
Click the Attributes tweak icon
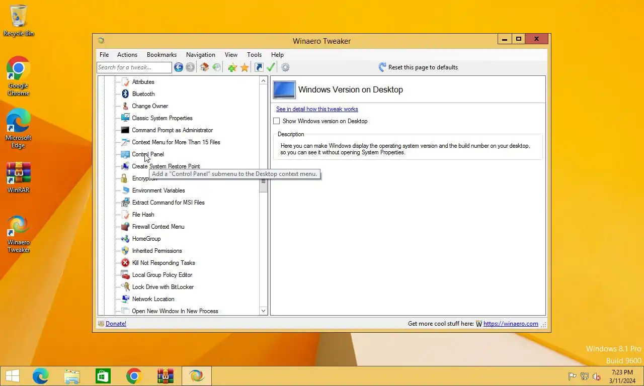[125, 82]
